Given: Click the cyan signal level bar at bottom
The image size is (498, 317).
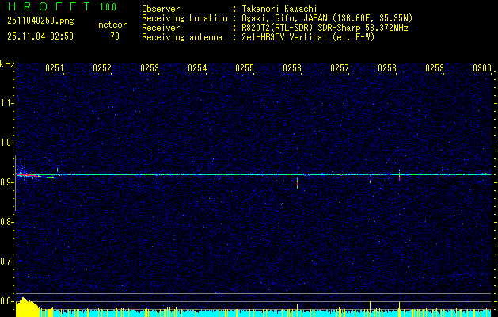Looking at the screenshot, I should 273,314.
